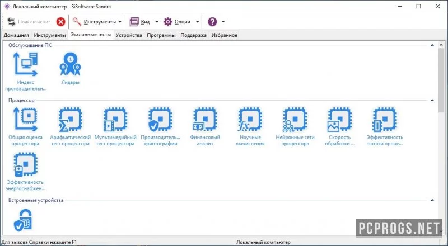Click the purple help question mark icon
This screenshot has height=246, width=448.
coord(212,22)
